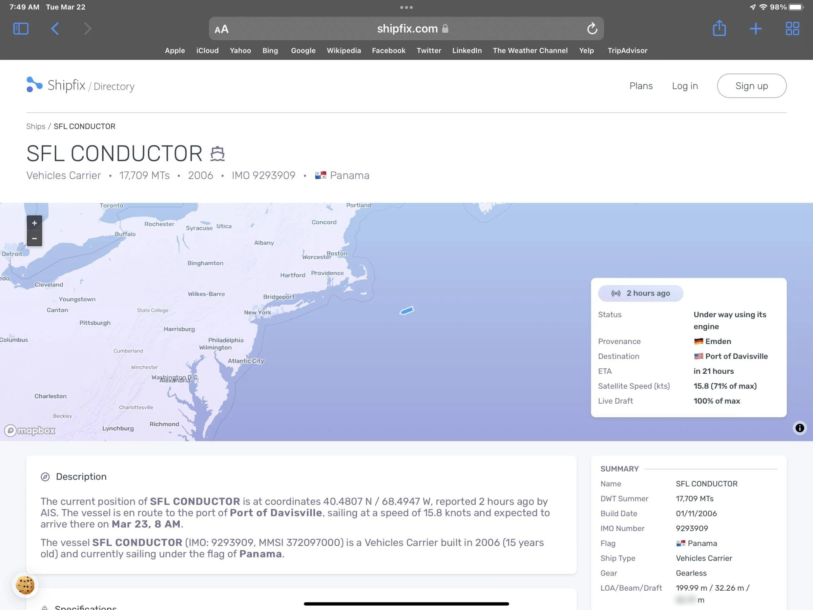Click the vessel marker on the map

click(407, 311)
